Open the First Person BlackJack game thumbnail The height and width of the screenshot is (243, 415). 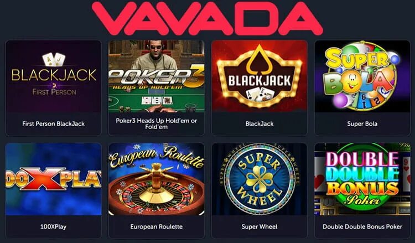54,76
